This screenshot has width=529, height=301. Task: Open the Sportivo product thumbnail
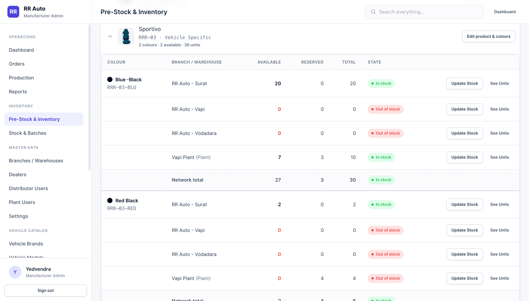click(x=126, y=36)
